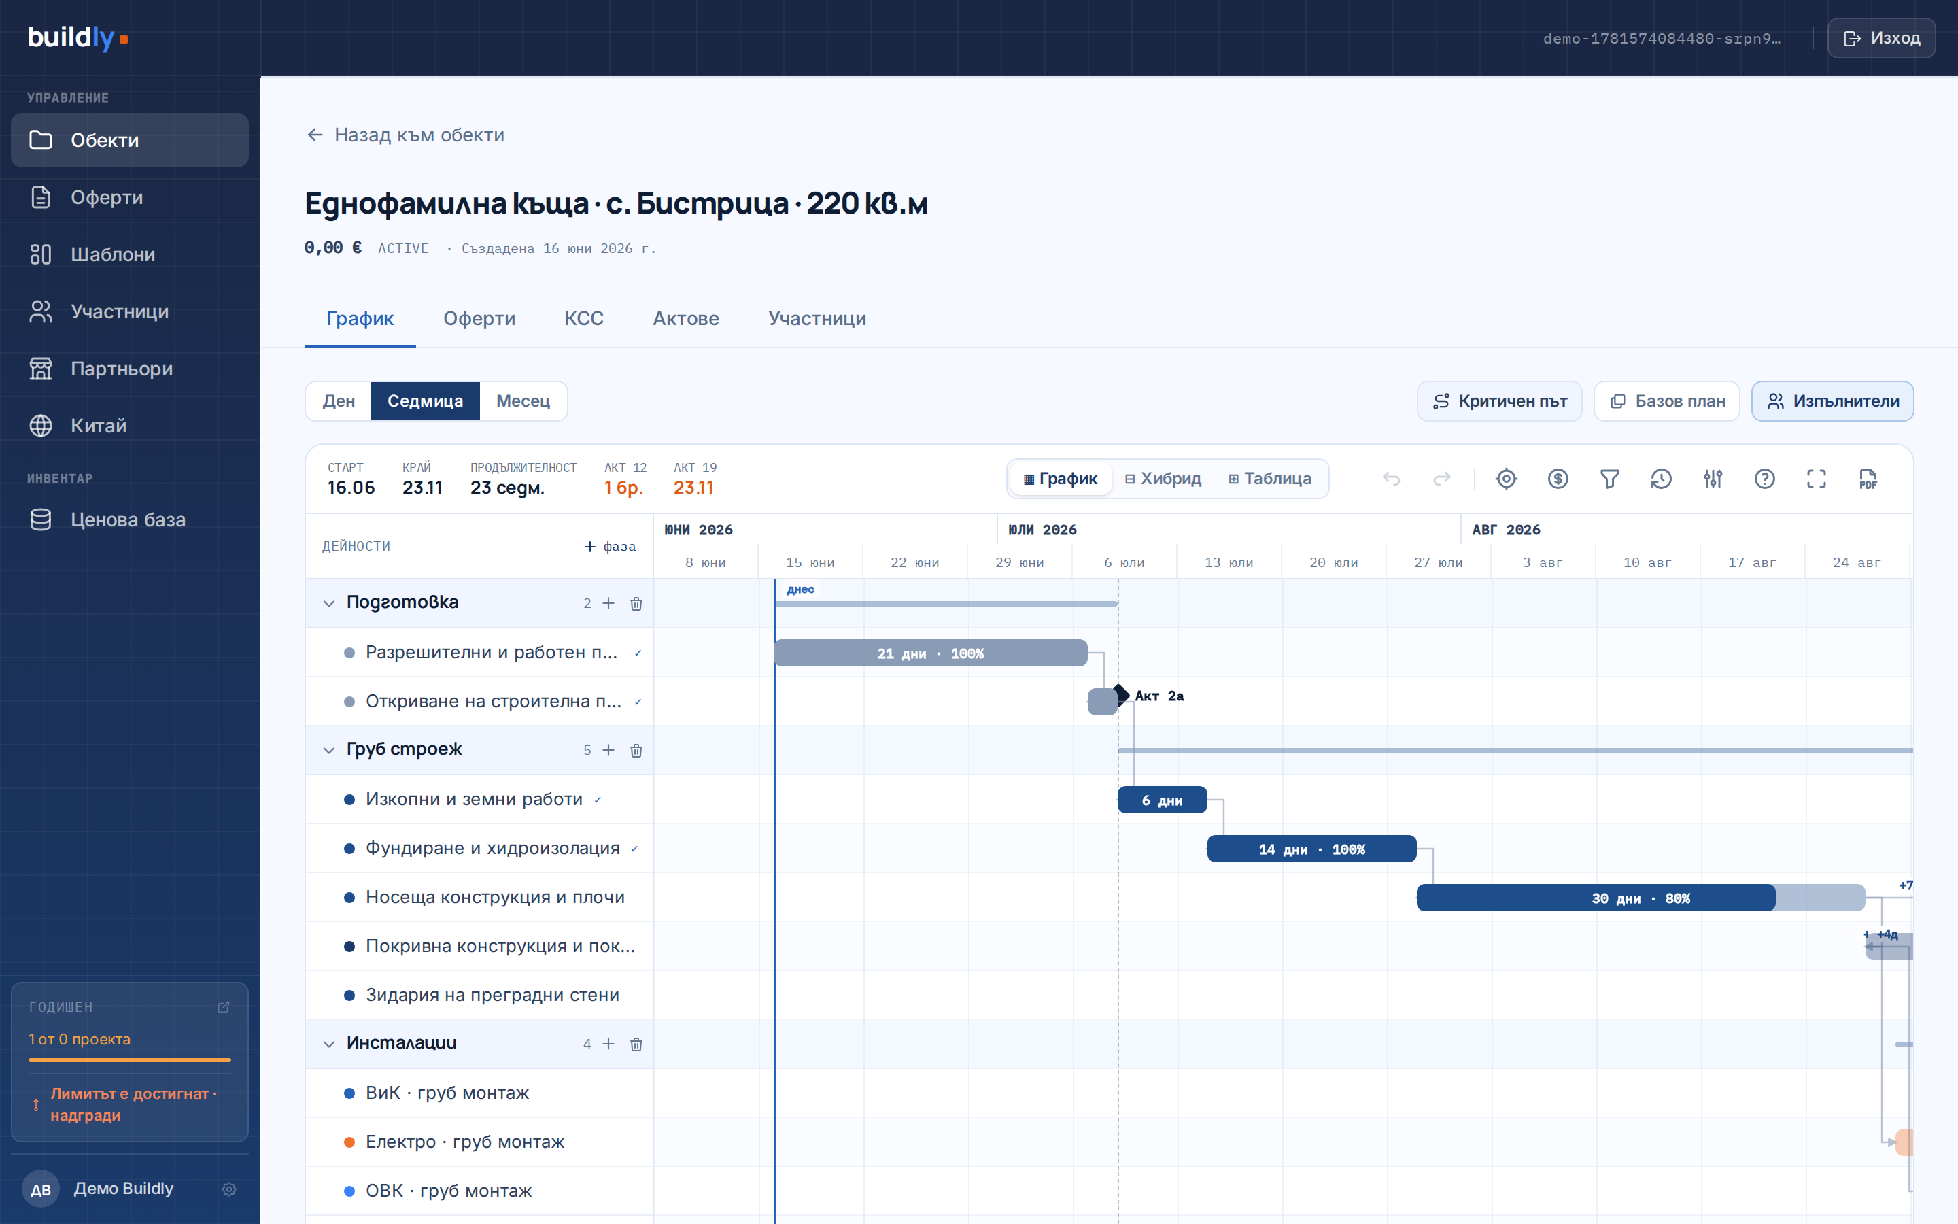The image size is (1958, 1224).
Task: Open Демо Buildly user profile
Action: click(123, 1189)
